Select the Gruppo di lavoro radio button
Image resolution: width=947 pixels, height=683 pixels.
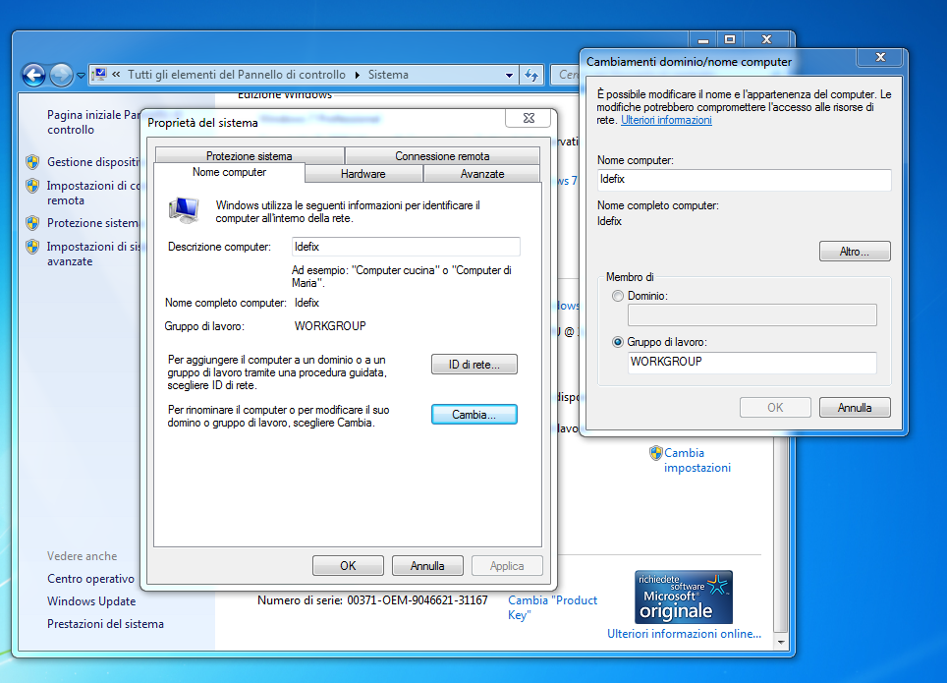pos(617,342)
